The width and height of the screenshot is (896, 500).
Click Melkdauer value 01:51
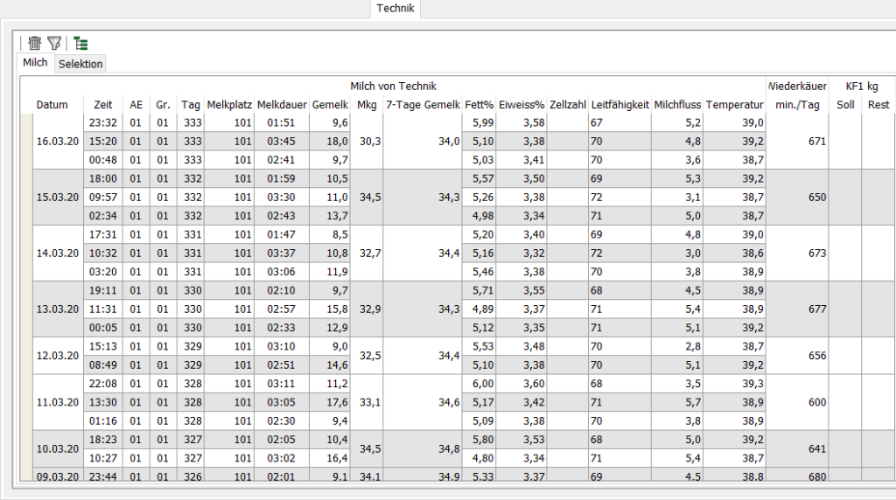click(x=281, y=122)
